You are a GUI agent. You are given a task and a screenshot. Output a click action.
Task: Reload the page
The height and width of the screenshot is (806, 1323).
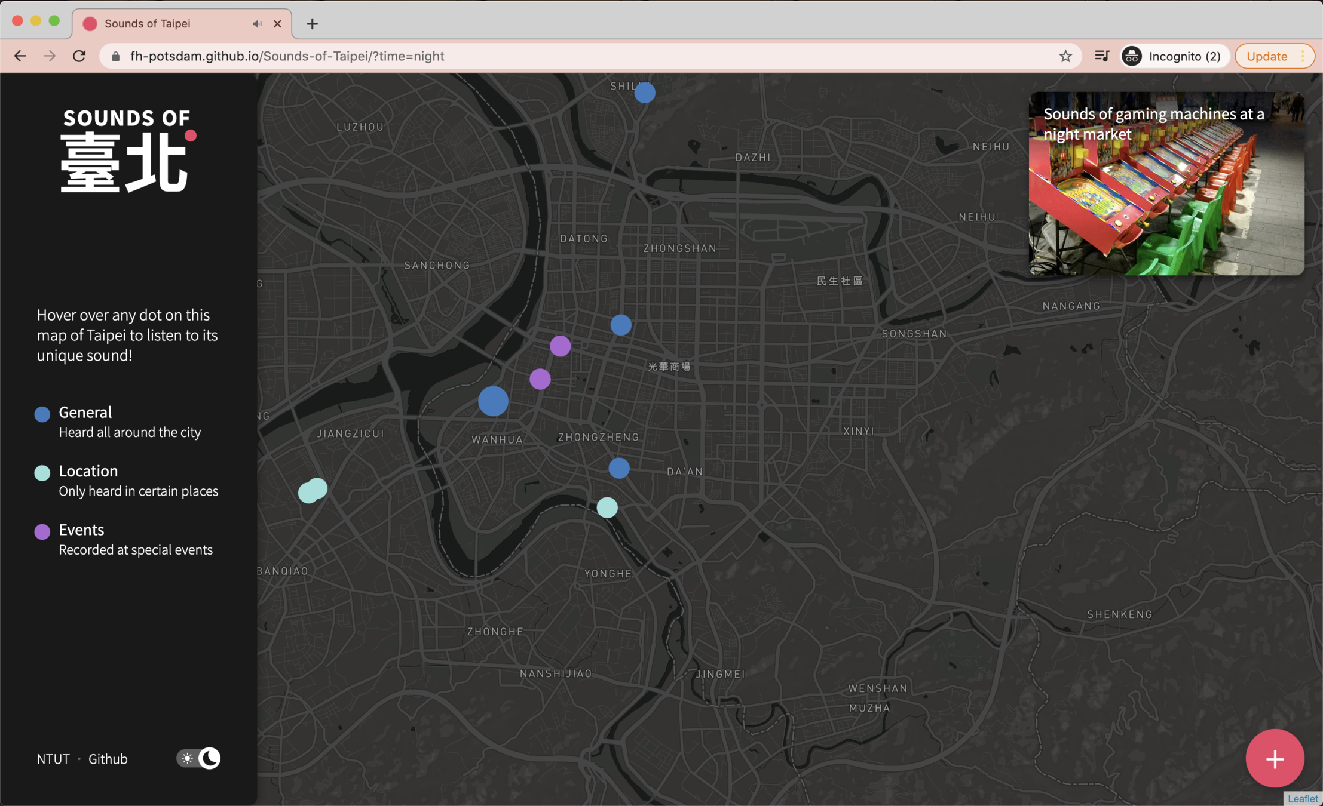point(79,56)
